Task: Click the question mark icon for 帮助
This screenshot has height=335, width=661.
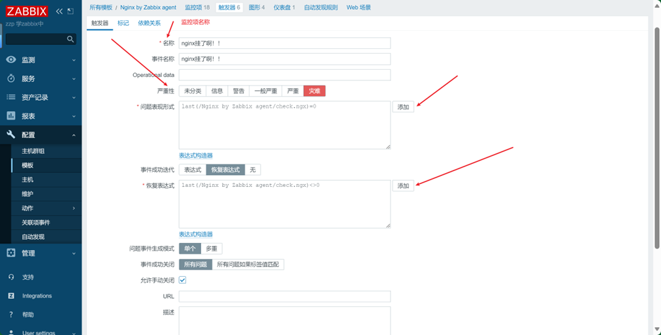Action: [11, 314]
